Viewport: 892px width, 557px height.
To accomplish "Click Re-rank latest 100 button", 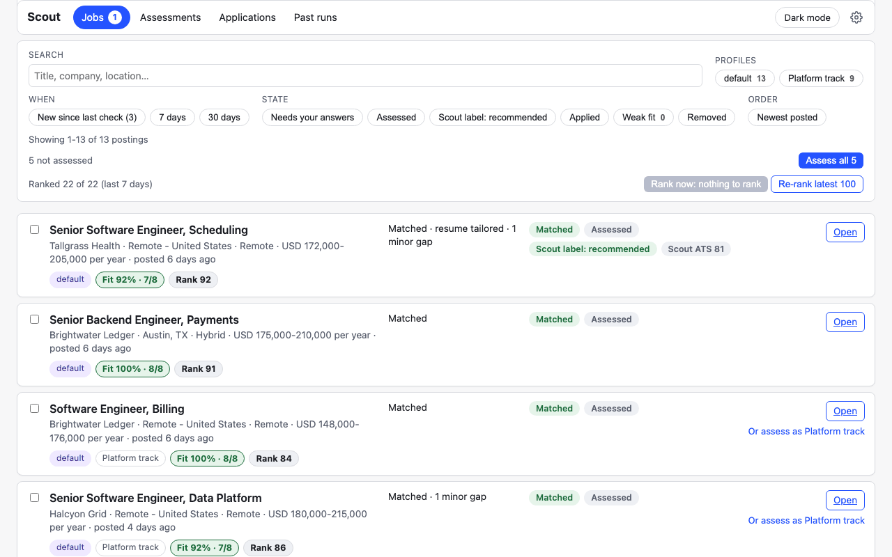I will tap(817, 184).
